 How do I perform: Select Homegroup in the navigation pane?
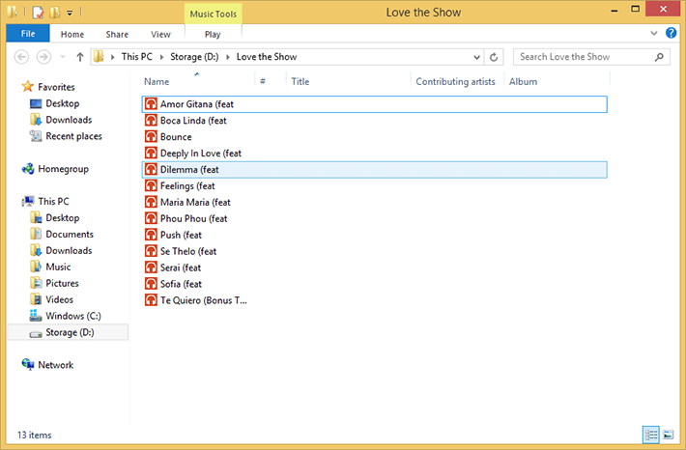(63, 169)
